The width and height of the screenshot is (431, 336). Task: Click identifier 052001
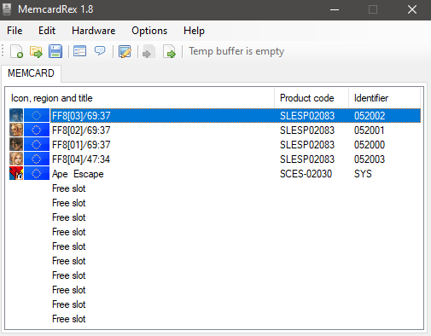369,130
